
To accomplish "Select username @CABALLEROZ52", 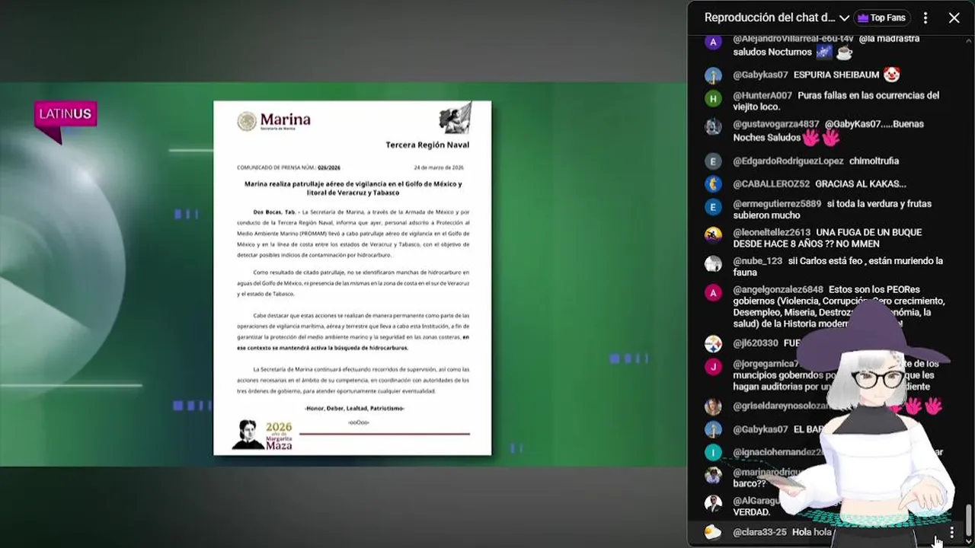I will tap(771, 184).
